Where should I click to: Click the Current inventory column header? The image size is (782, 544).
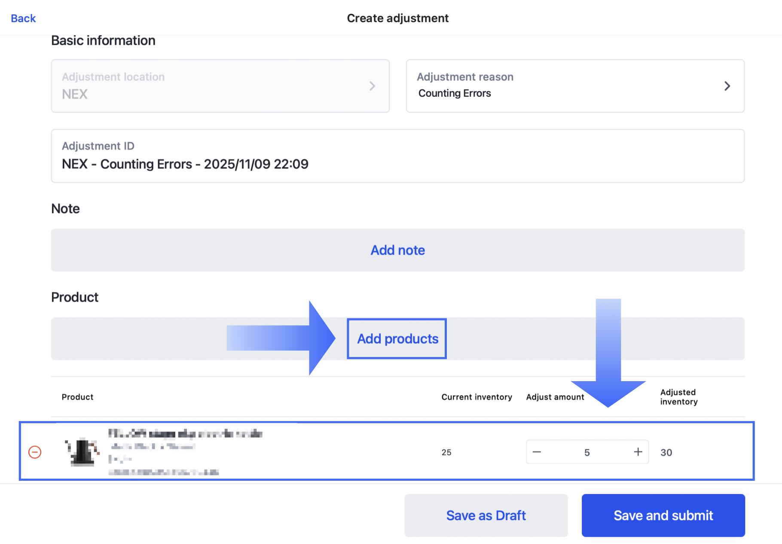pyautogui.click(x=477, y=397)
